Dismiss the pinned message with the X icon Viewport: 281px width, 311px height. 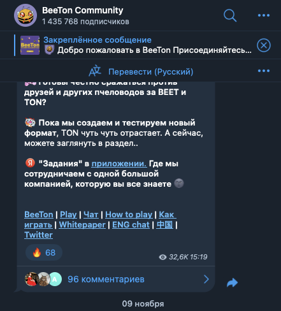click(264, 45)
